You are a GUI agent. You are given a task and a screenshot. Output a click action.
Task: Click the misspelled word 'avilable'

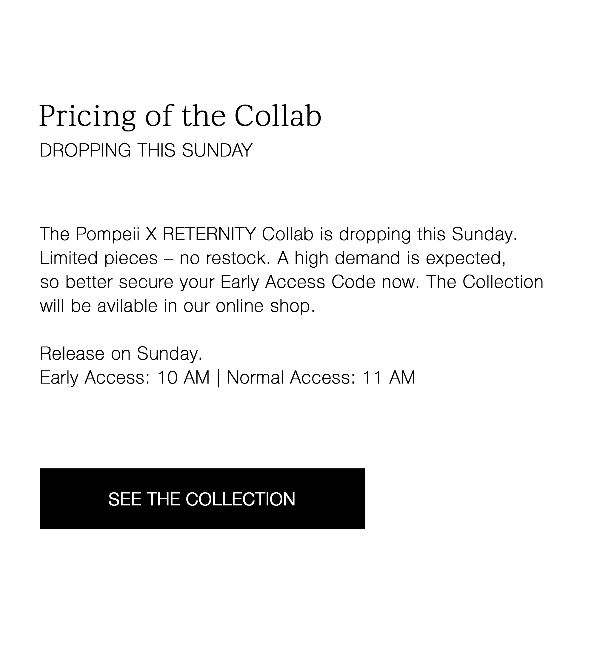tap(127, 306)
